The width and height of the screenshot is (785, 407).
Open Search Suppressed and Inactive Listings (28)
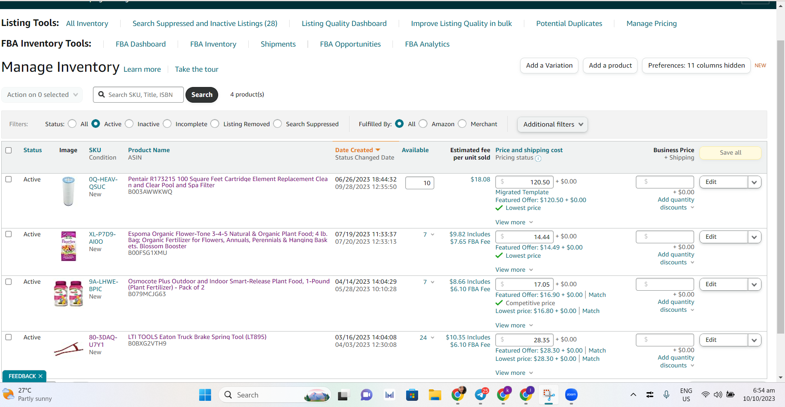click(205, 24)
